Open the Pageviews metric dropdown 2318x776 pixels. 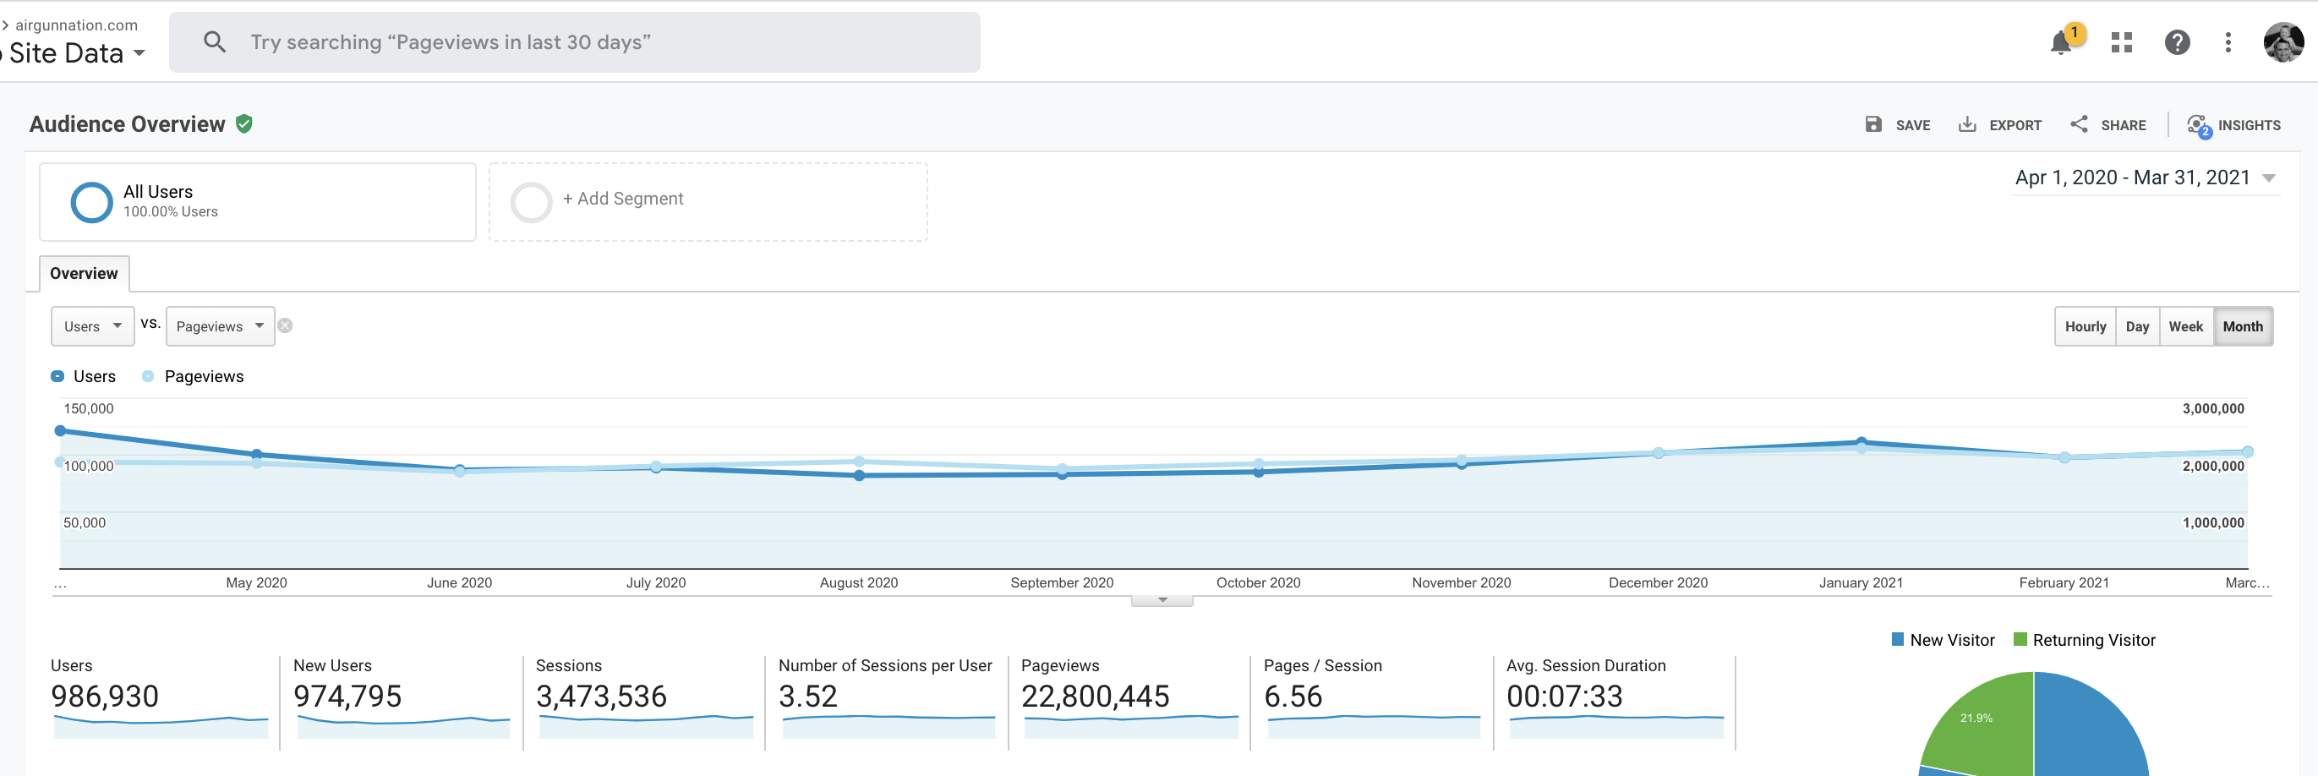(x=221, y=326)
